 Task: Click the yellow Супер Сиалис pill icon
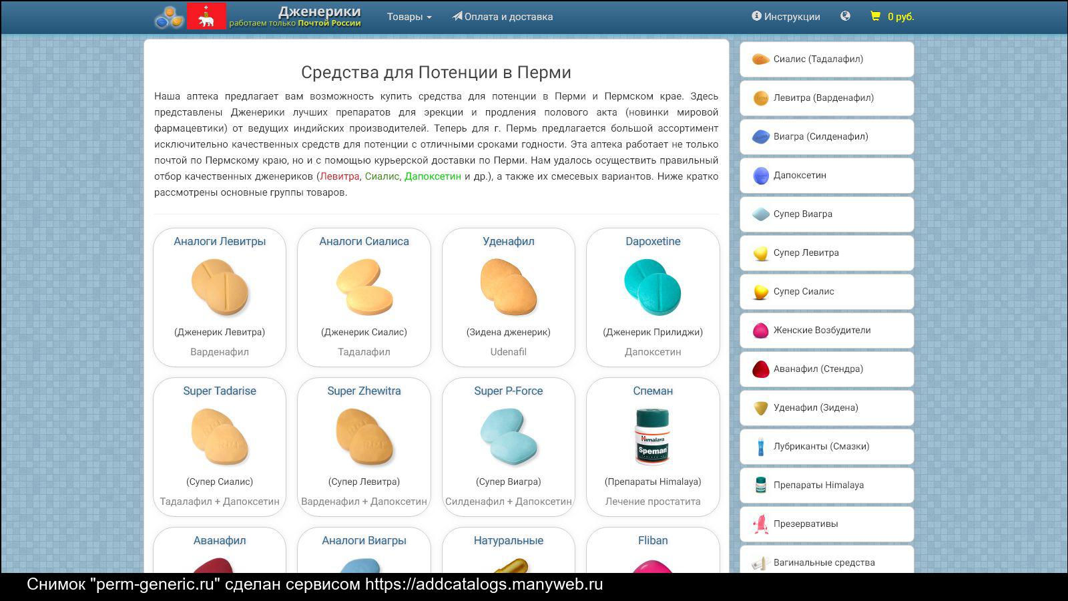[x=760, y=292]
